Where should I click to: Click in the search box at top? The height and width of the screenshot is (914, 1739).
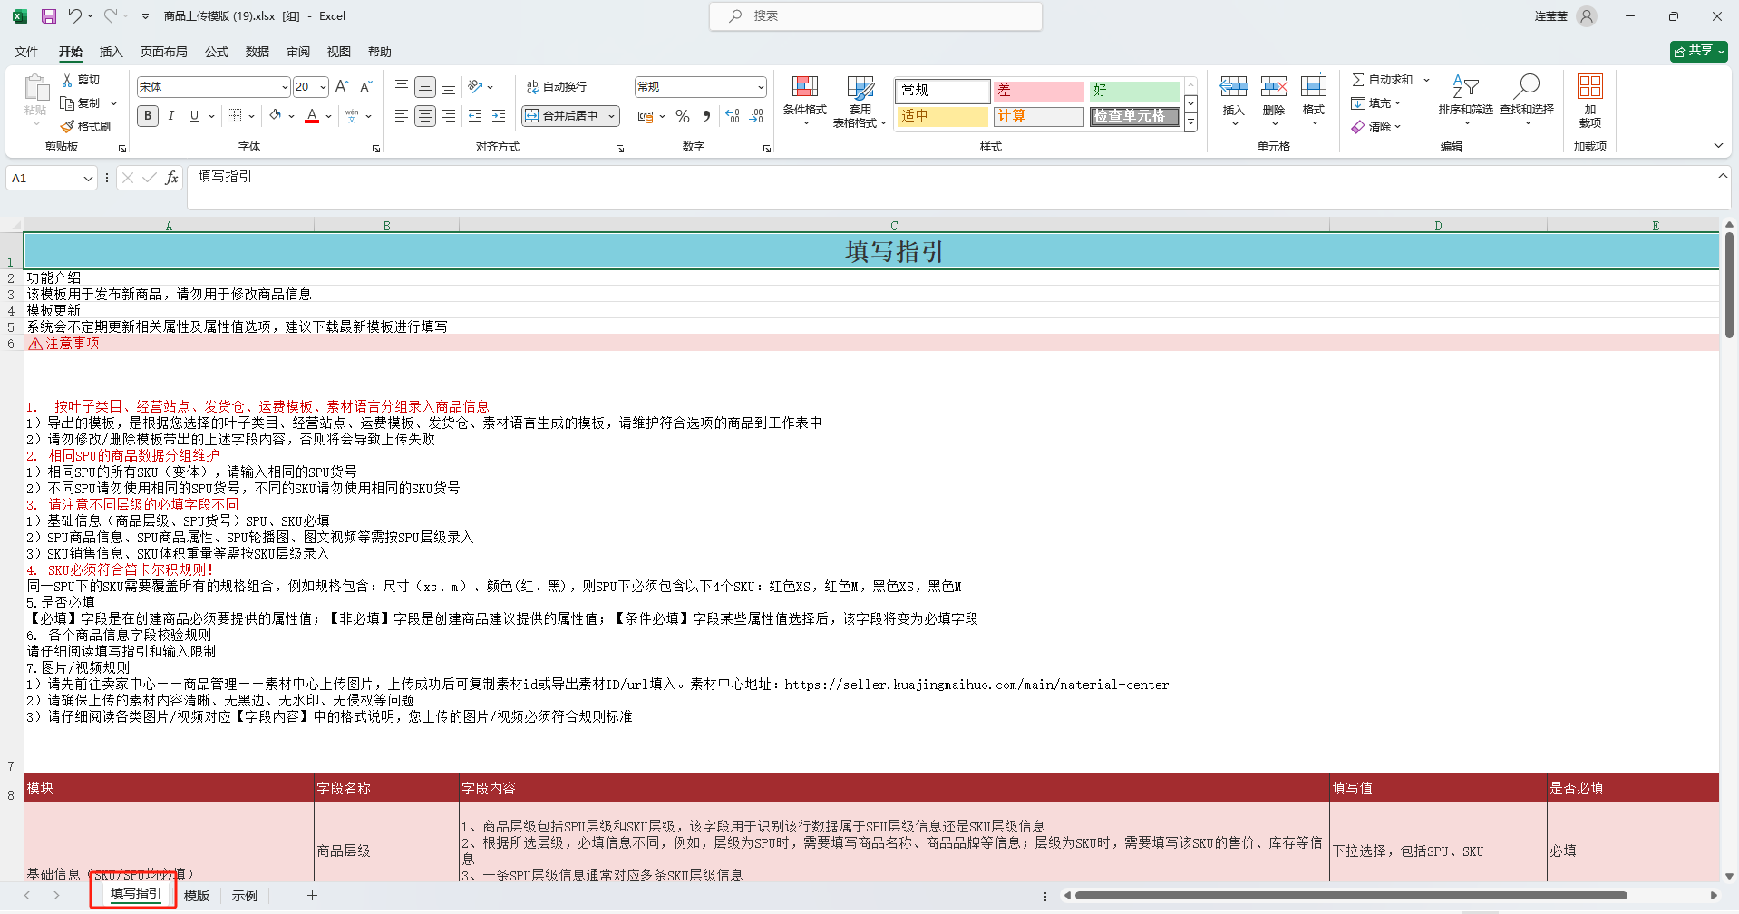875,16
